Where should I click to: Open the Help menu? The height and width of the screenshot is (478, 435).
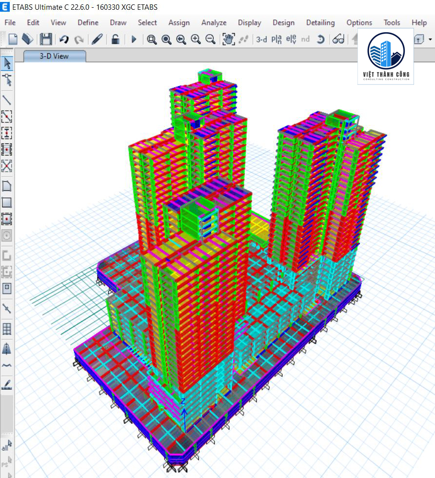coord(419,22)
